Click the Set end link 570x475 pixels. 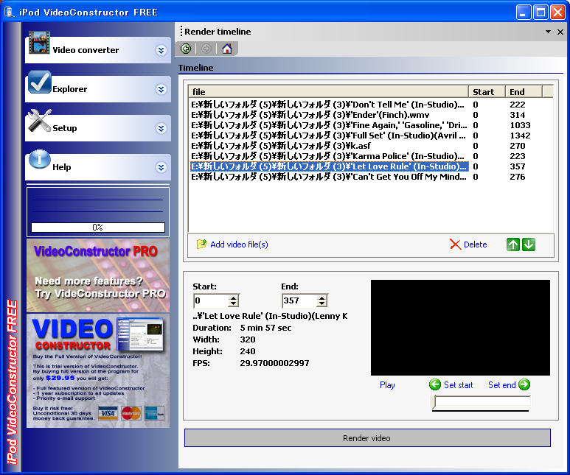pyautogui.click(x=502, y=385)
